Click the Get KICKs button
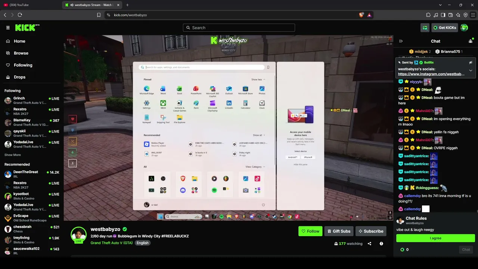This screenshot has height=269, width=478. [445, 28]
